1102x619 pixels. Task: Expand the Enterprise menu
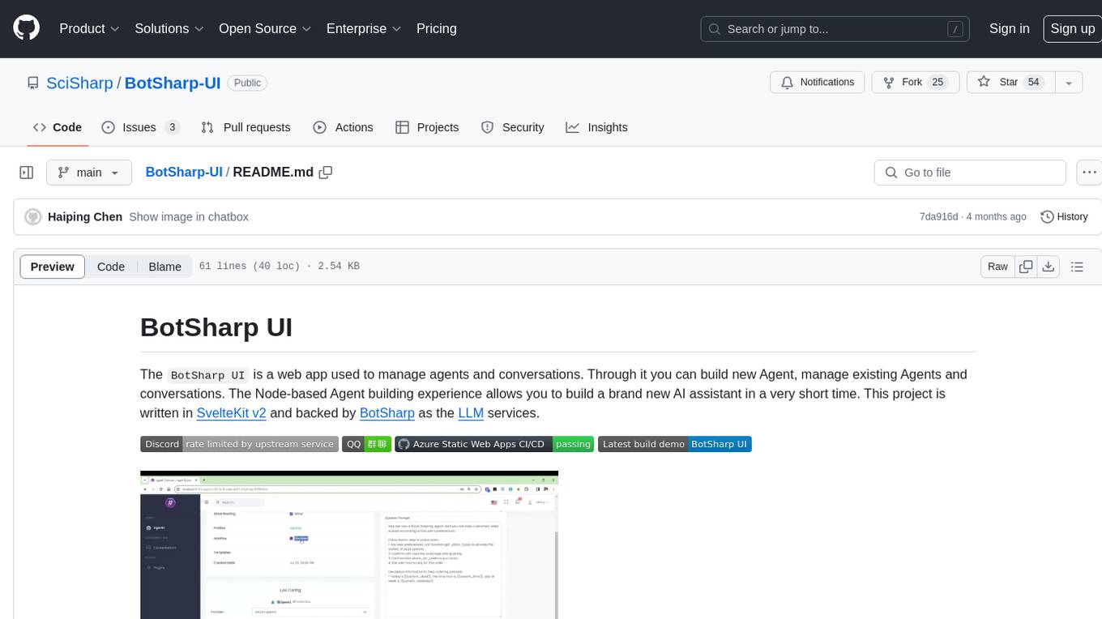click(x=364, y=28)
